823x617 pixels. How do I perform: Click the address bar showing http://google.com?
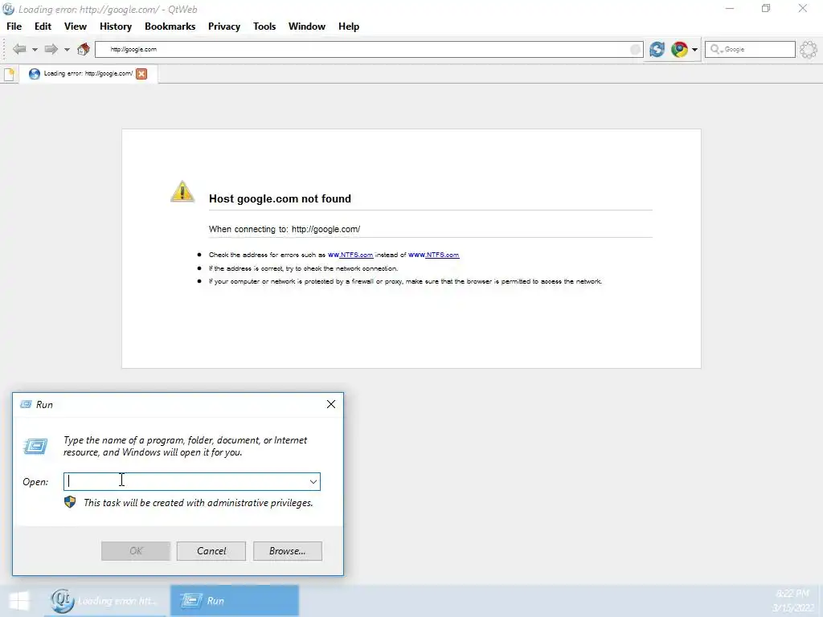tap(369, 49)
